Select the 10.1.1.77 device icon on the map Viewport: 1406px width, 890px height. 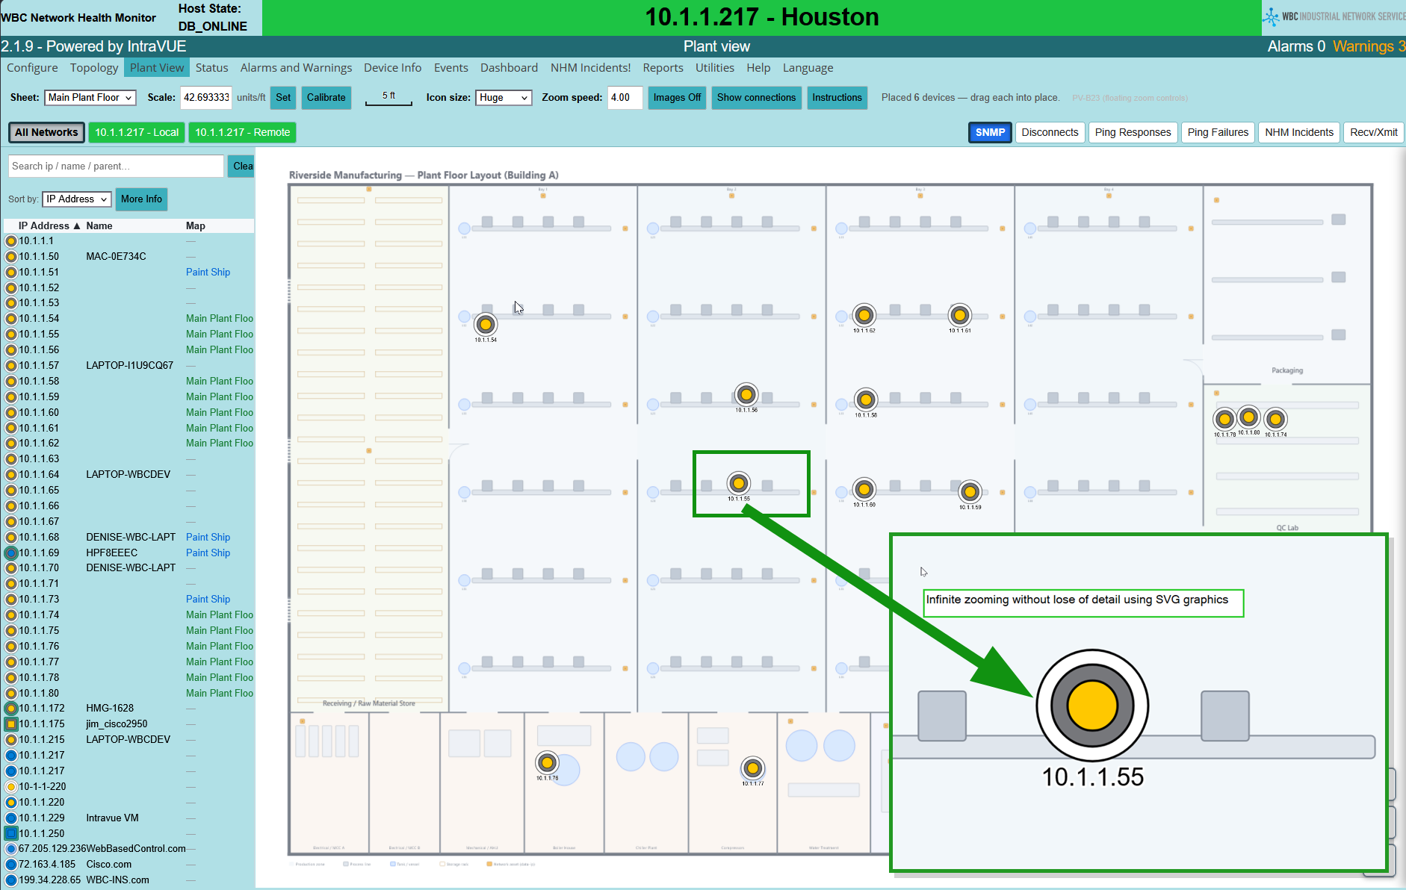(x=753, y=768)
